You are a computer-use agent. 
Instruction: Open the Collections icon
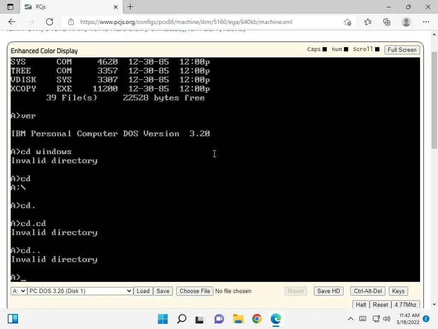point(387,22)
